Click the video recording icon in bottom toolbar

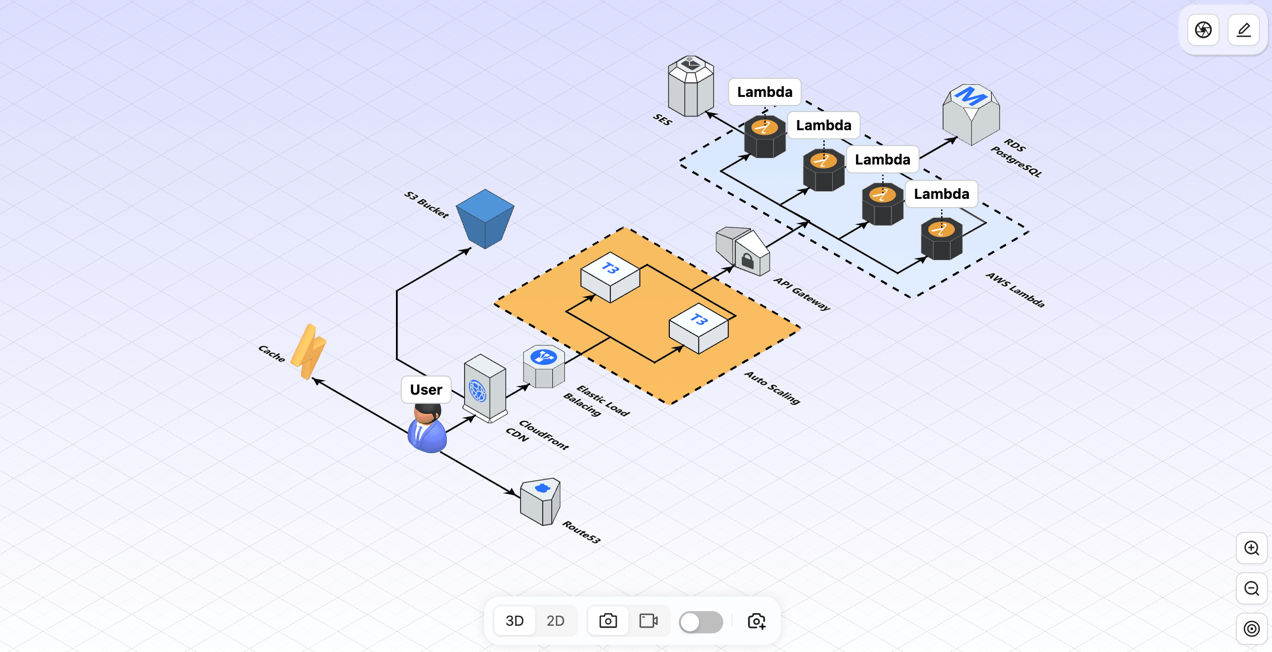pos(649,621)
